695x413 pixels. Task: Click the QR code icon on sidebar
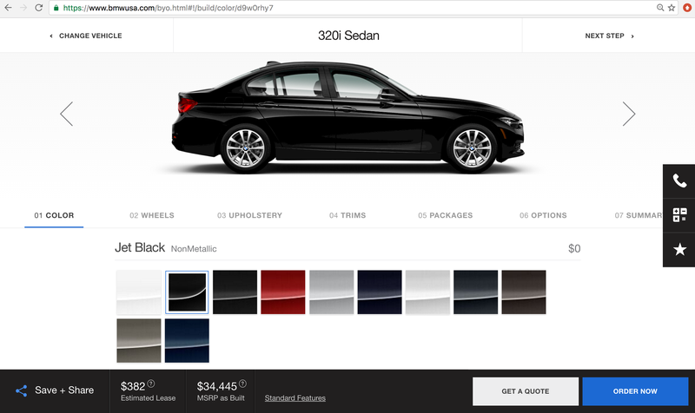679,215
